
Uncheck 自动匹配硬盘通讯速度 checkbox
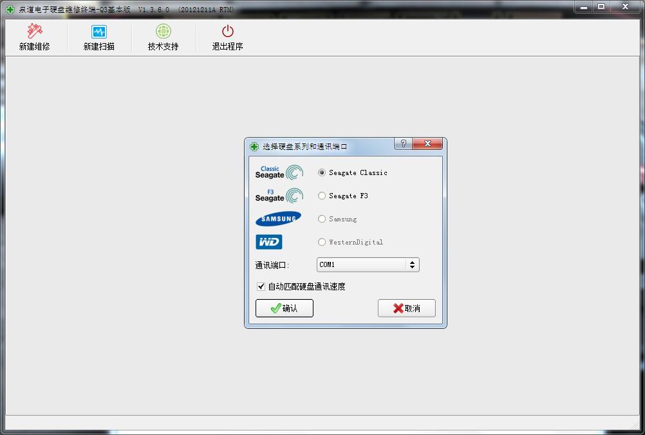point(261,286)
